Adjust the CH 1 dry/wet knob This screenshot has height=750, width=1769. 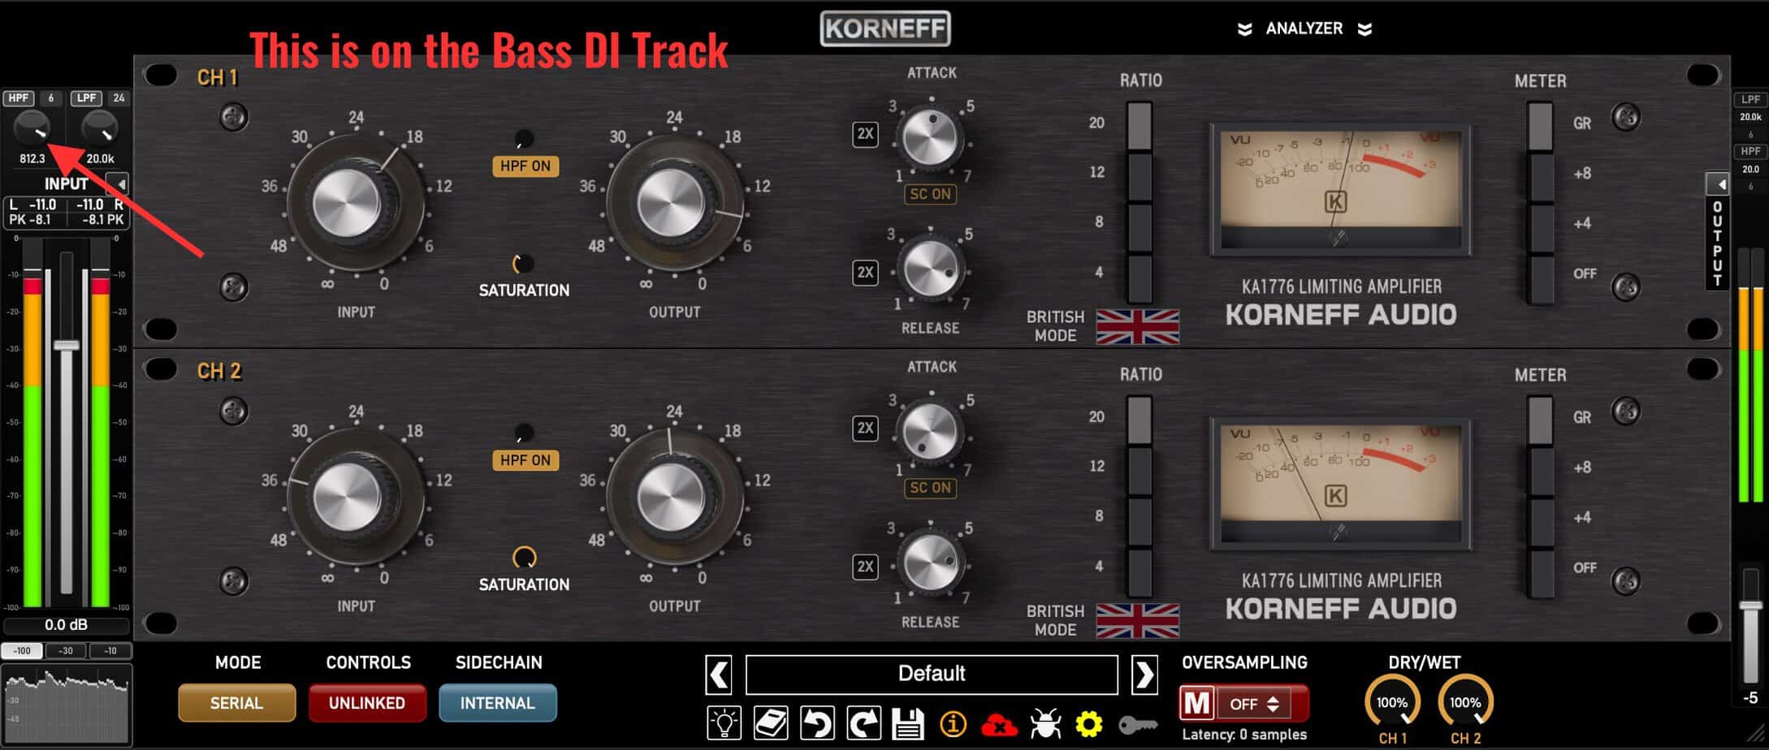[1392, 701]
